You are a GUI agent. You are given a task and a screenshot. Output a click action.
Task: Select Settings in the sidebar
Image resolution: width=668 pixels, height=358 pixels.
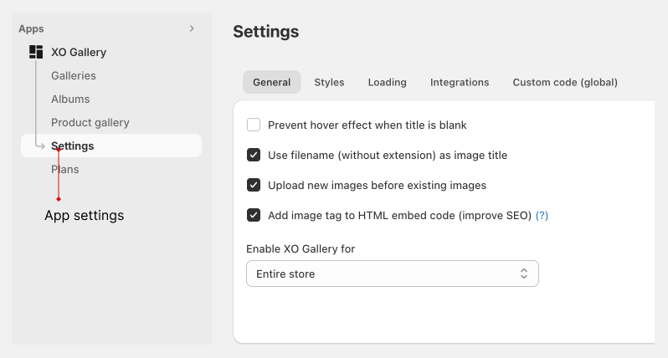pos(111,146)
